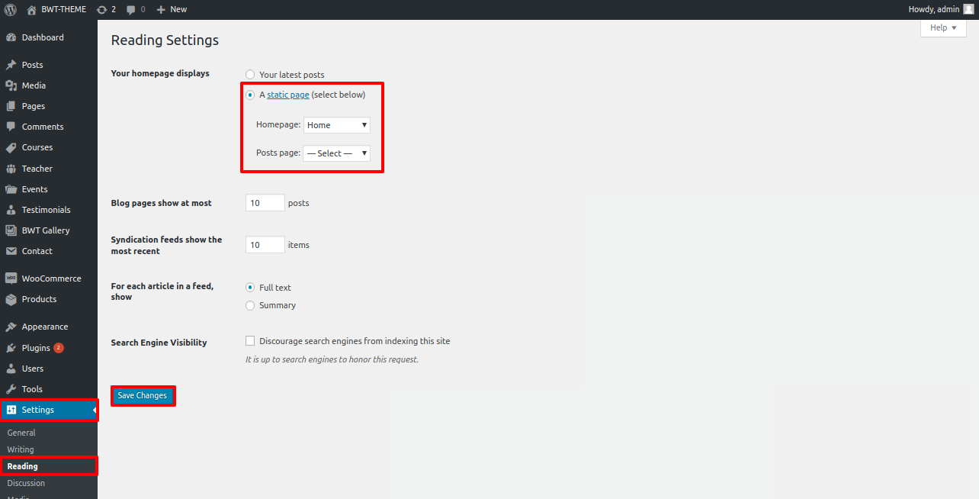Click the comments bubble icon in admin bar
The height and width of the screenshot is (499, 979).
click(131, 9)
